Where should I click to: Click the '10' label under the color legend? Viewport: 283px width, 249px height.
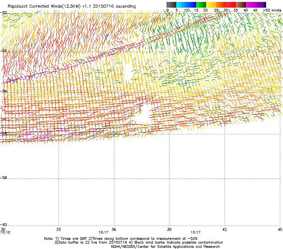coord(187,10)
